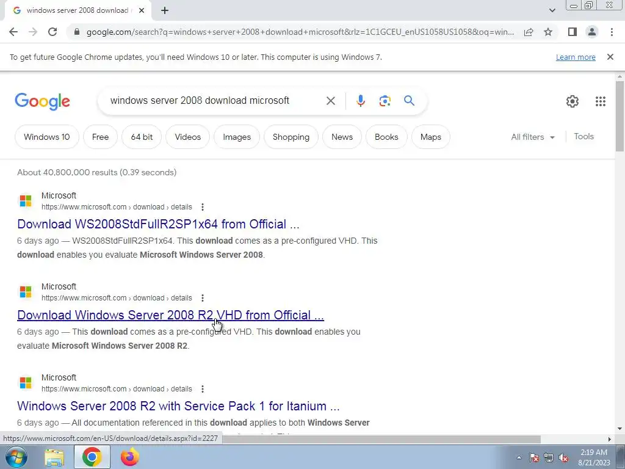
Task: Switch to Images results
Action: pyautogui.click(x=237, y=137)
